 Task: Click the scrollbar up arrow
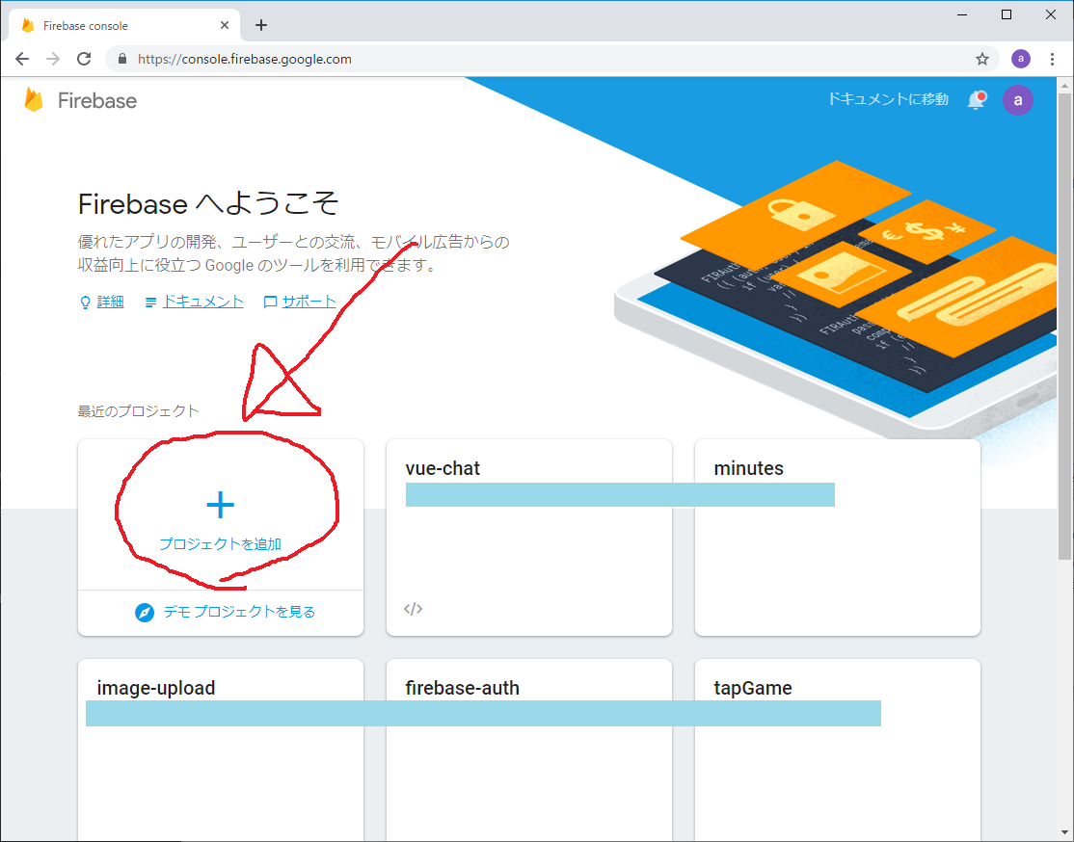[x=1064, y=86]
